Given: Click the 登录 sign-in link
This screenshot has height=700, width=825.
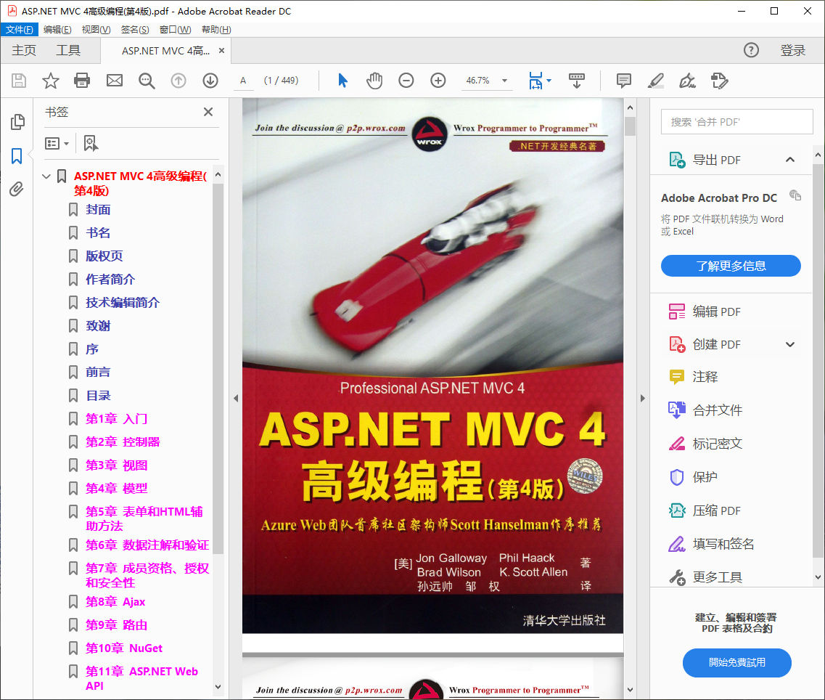Looking at the screenshot, I should [x=793, y=50].
